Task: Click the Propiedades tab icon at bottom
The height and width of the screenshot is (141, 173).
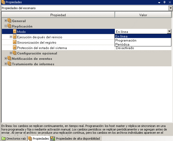Action: (30, 139)
